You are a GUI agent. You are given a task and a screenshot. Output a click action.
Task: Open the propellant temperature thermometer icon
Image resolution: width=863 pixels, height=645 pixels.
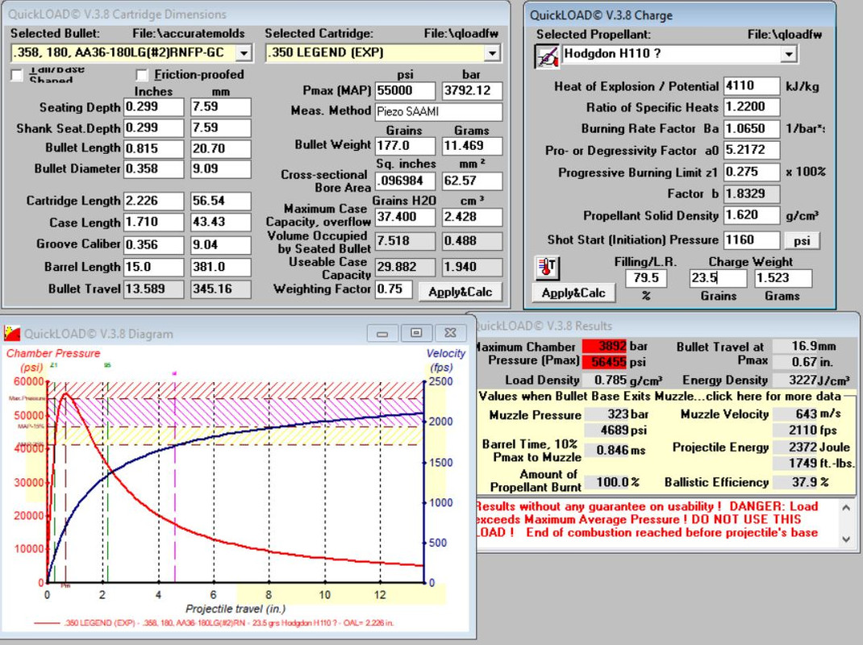pyautogui.click(x=547, y=268)
